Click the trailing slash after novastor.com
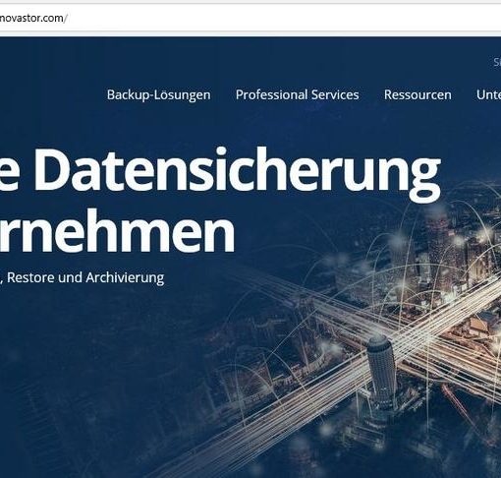501x478 pixels. coord(66,18)
